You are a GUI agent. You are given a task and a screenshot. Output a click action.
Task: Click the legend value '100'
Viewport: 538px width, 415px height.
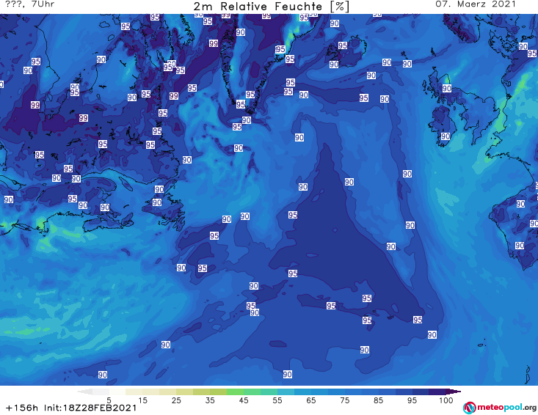446,400
